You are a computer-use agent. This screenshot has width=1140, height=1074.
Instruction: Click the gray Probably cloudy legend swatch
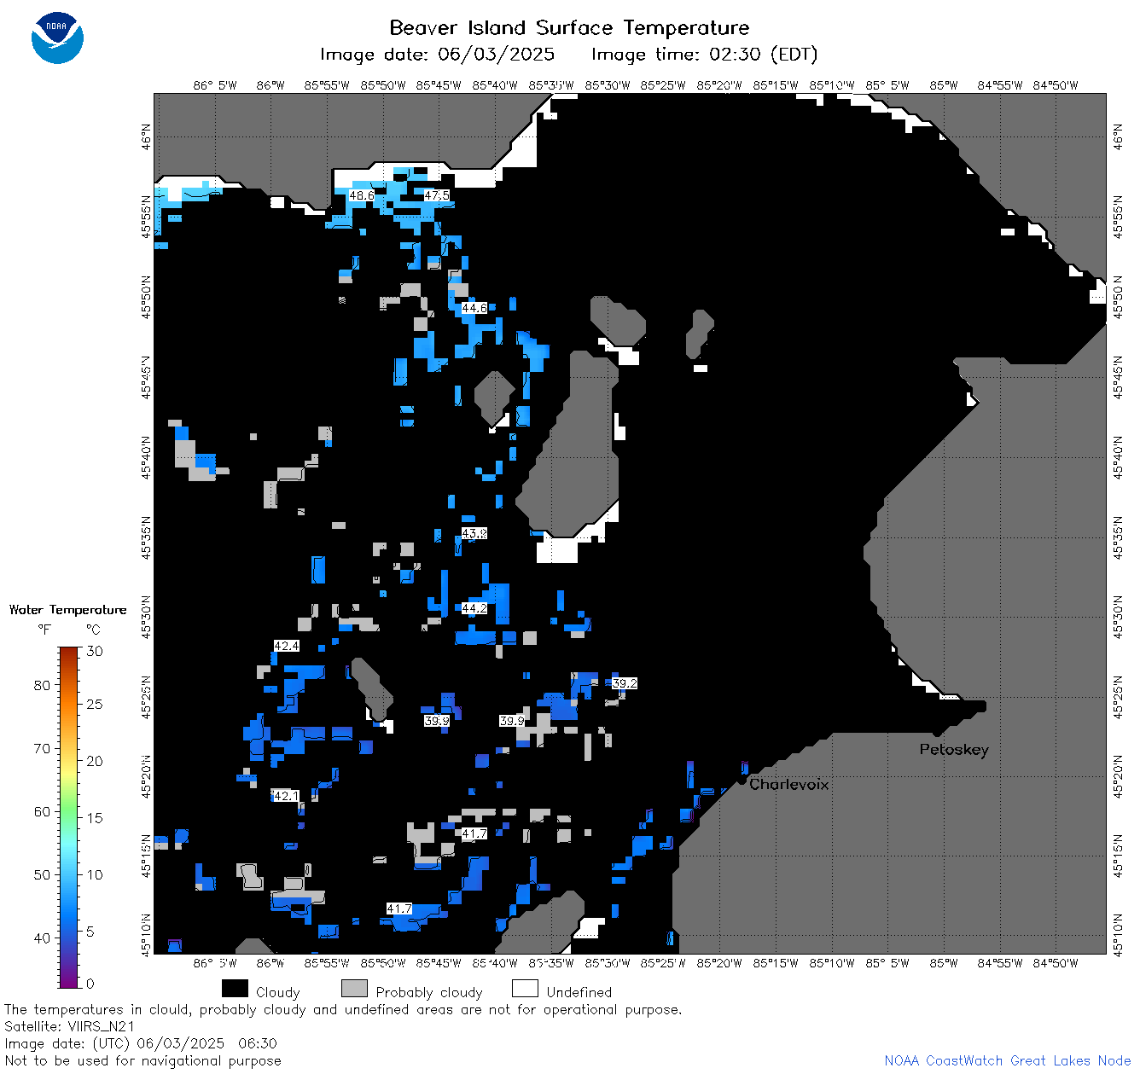(354, 989)
